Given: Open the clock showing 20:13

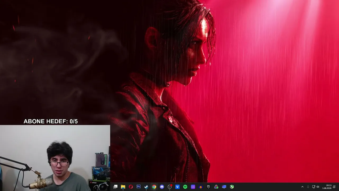Looking at the screenshot, I should 327,187.
